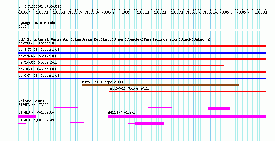
Task: Click the RefSeq Genes track title
Action: (31, 101)
